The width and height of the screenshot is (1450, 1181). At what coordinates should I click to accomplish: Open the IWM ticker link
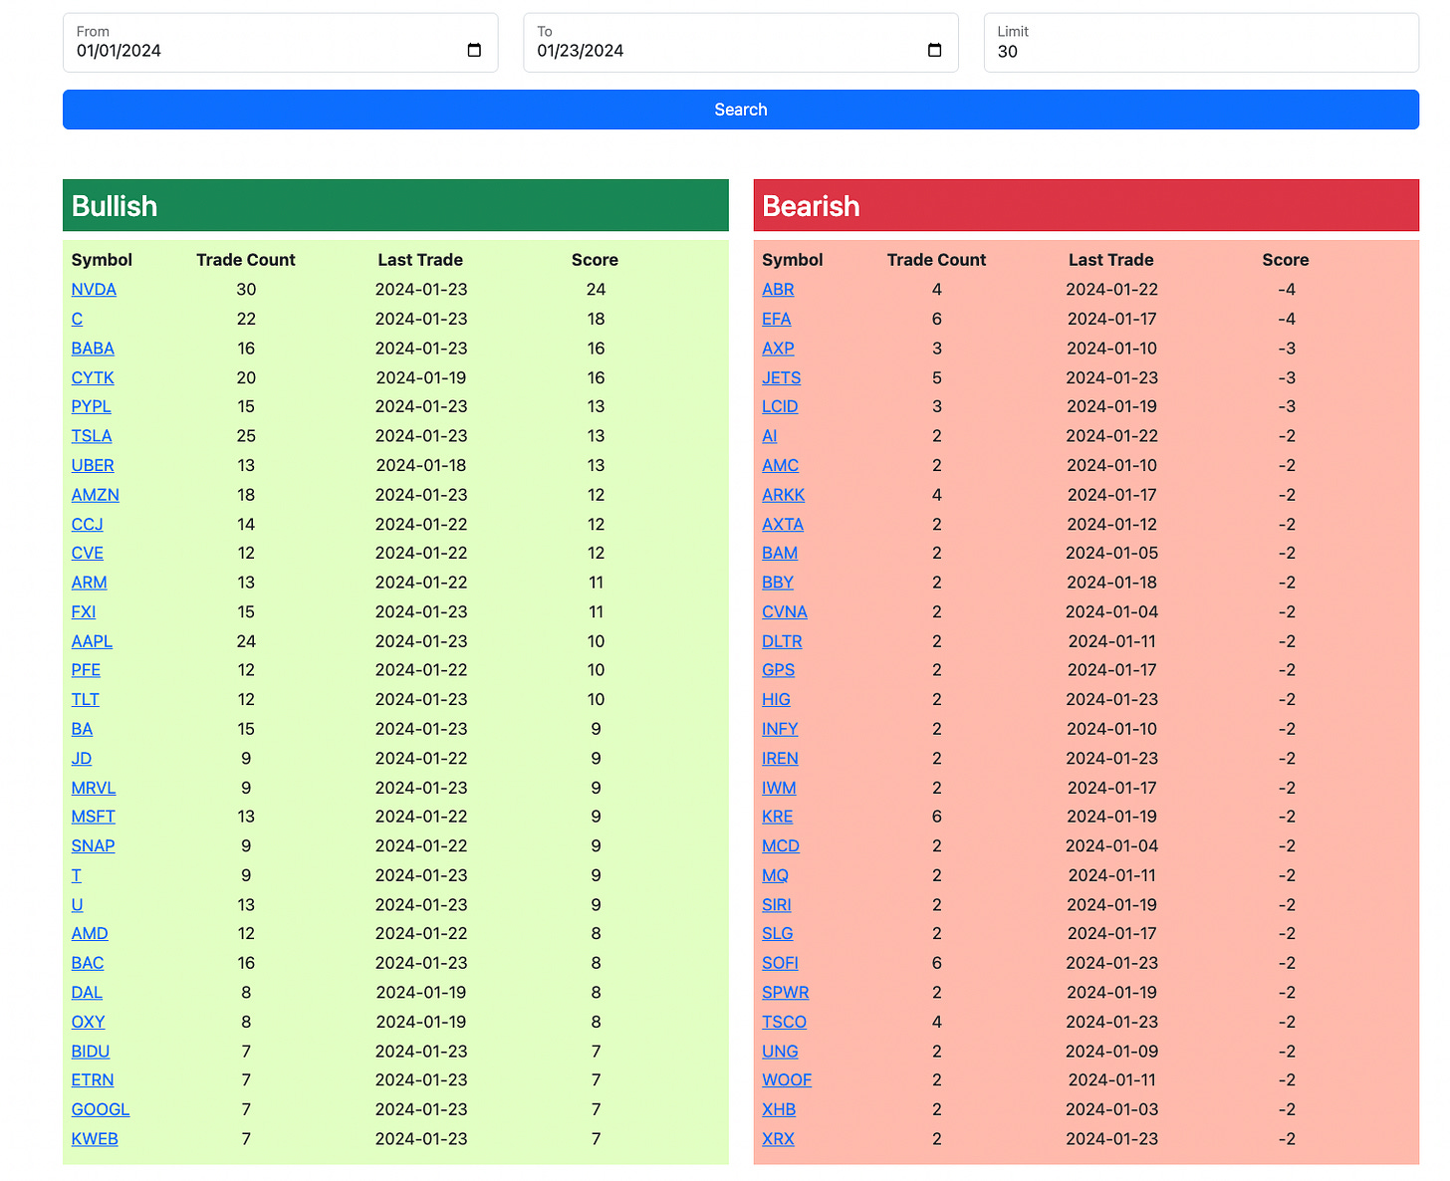(x=779, y=788)
